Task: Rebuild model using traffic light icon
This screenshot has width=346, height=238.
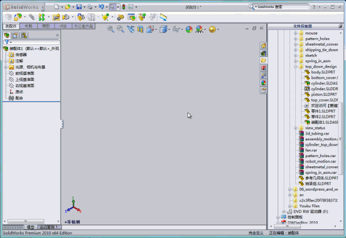Action: (123, 7)
